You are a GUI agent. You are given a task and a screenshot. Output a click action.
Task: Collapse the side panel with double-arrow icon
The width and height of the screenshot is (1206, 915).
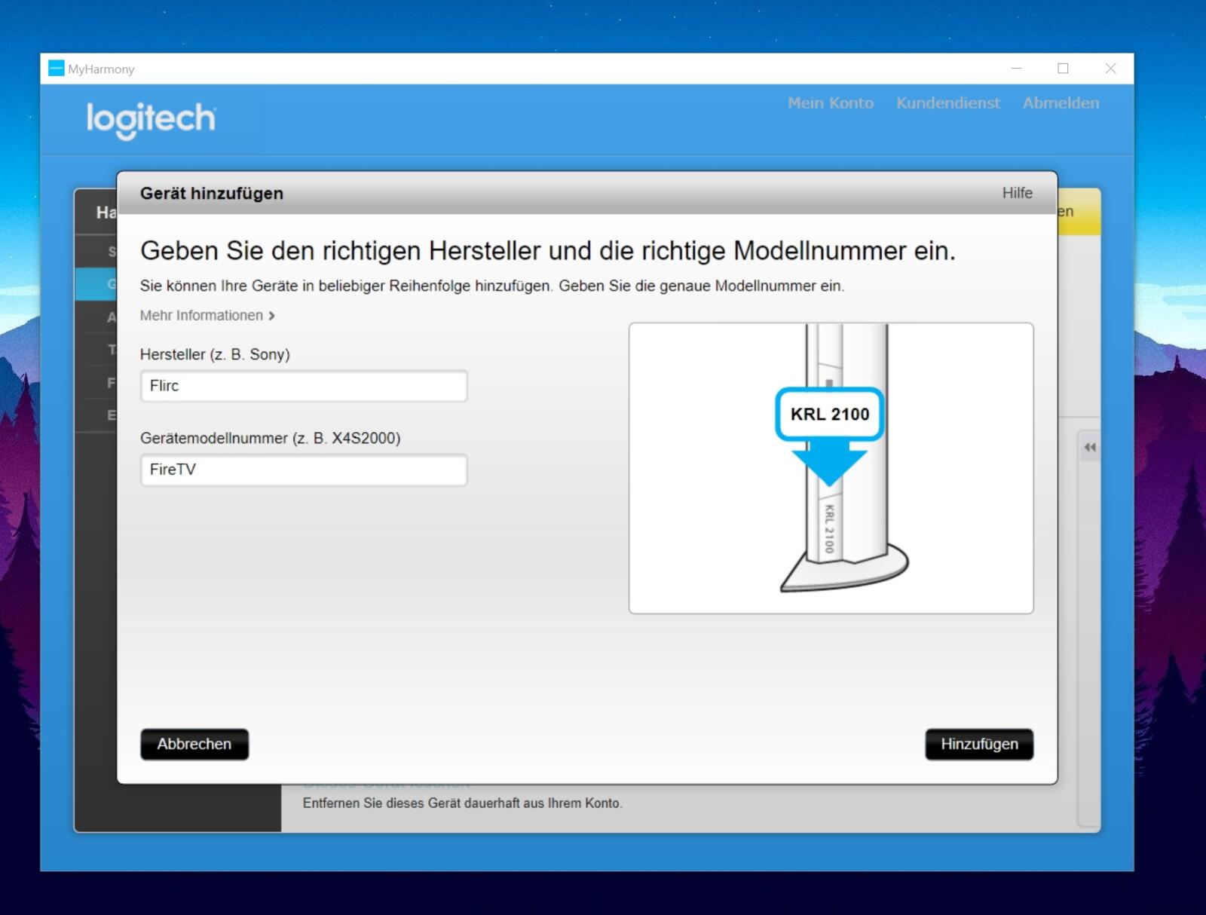[x=1089, y=447]
